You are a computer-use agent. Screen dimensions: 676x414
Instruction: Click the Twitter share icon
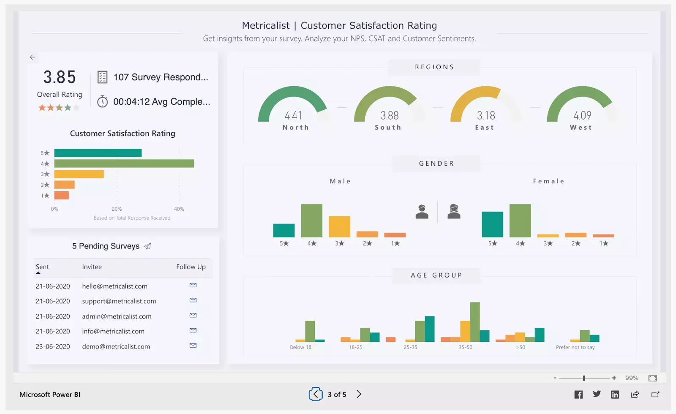(597, 394)
